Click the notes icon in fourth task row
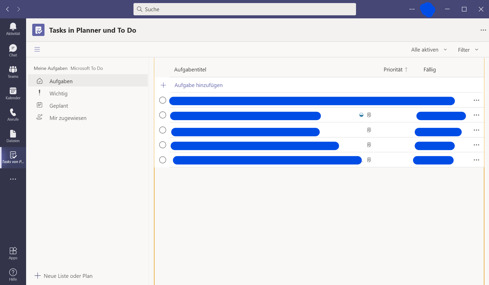Viewport: 489px width, 285px height. click(369, 145)
